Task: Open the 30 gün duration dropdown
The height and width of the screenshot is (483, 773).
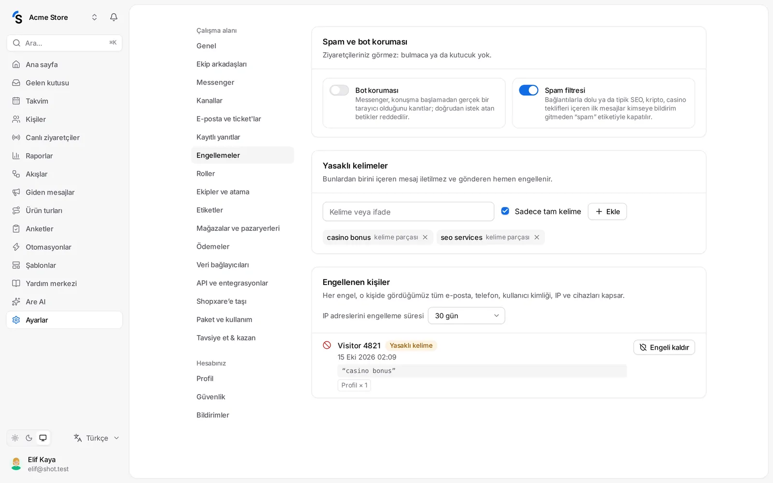Action: click(467, 316)
